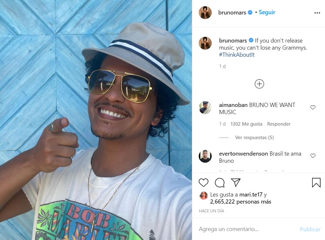Focus the Agrega un comentario field
The height and width of the screenshot is (240, 325).
pos(247,229)
